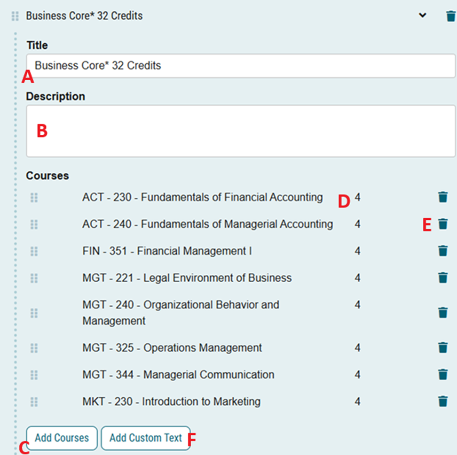457x455 pixels.
Task: Click the drag handle beside MGT 325
Action: click(x=33, y=347)
